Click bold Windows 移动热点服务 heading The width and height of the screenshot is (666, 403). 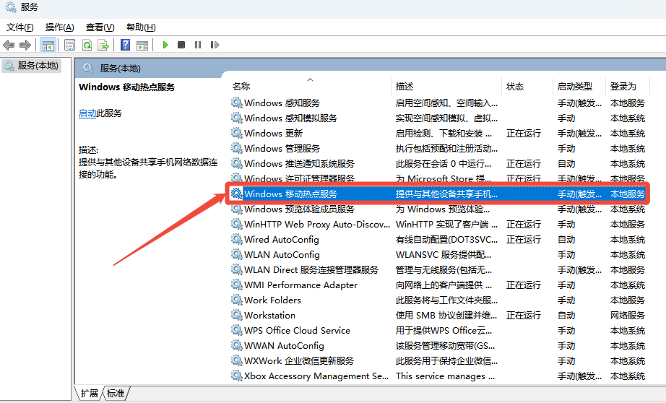point(126,87)
